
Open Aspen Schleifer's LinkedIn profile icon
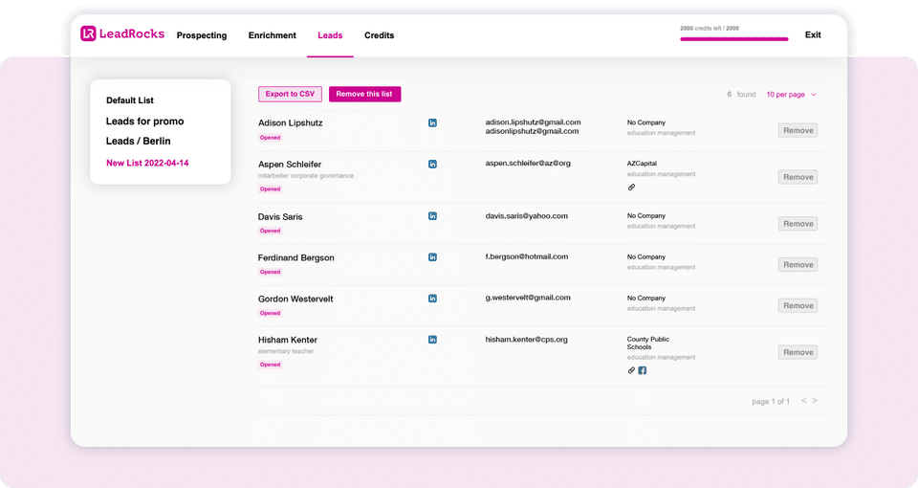(x=432, y=164)
